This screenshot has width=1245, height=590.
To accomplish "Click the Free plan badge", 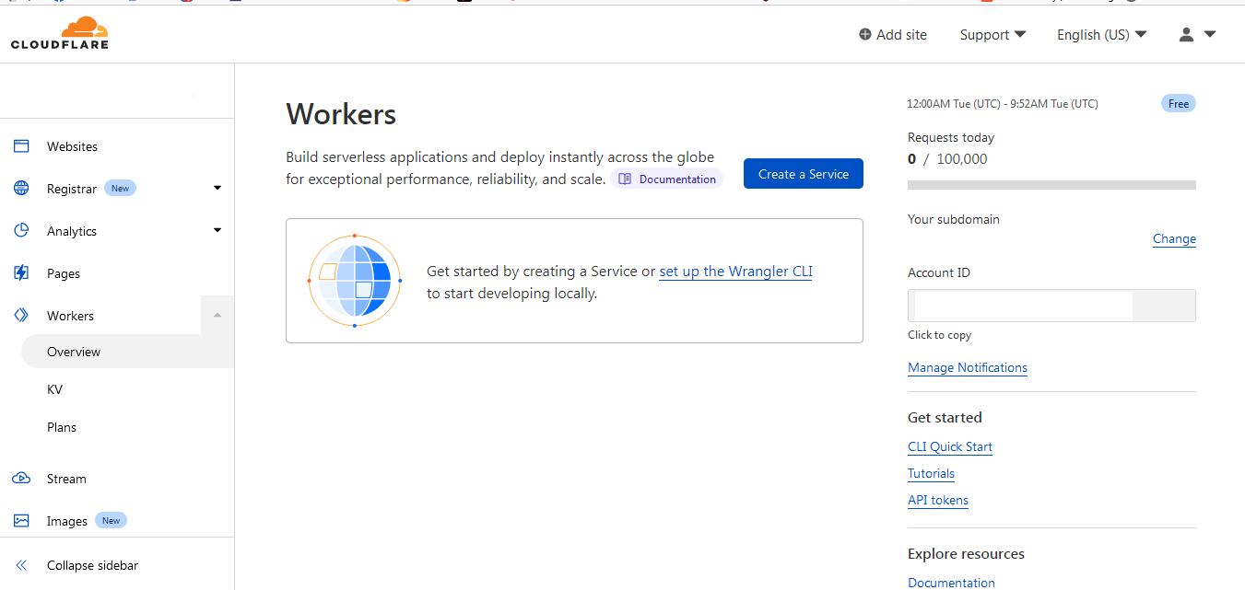I will tap(1179, 103).
